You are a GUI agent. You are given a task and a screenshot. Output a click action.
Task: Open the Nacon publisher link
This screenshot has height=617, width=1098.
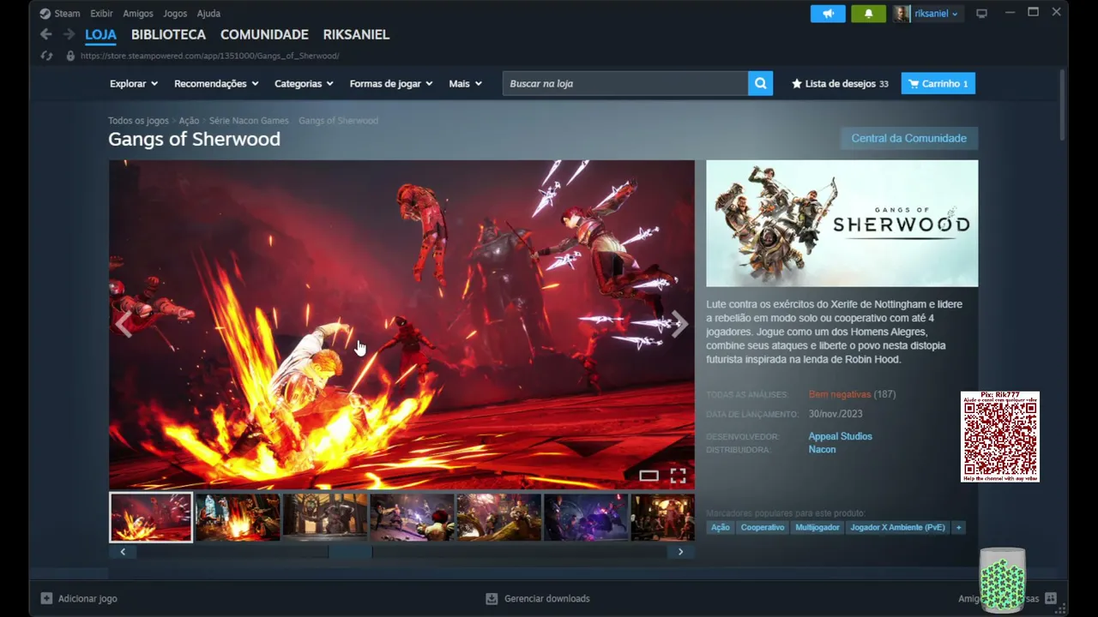822,450
